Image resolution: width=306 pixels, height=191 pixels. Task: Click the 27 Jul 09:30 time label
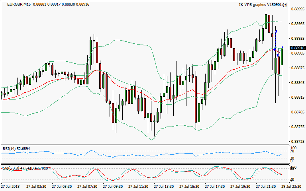(113, 187)
